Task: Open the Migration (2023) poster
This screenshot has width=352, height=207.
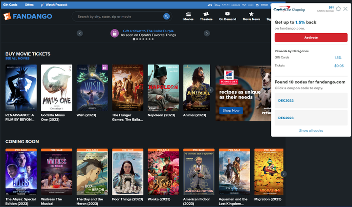Action: coord(269,172)
